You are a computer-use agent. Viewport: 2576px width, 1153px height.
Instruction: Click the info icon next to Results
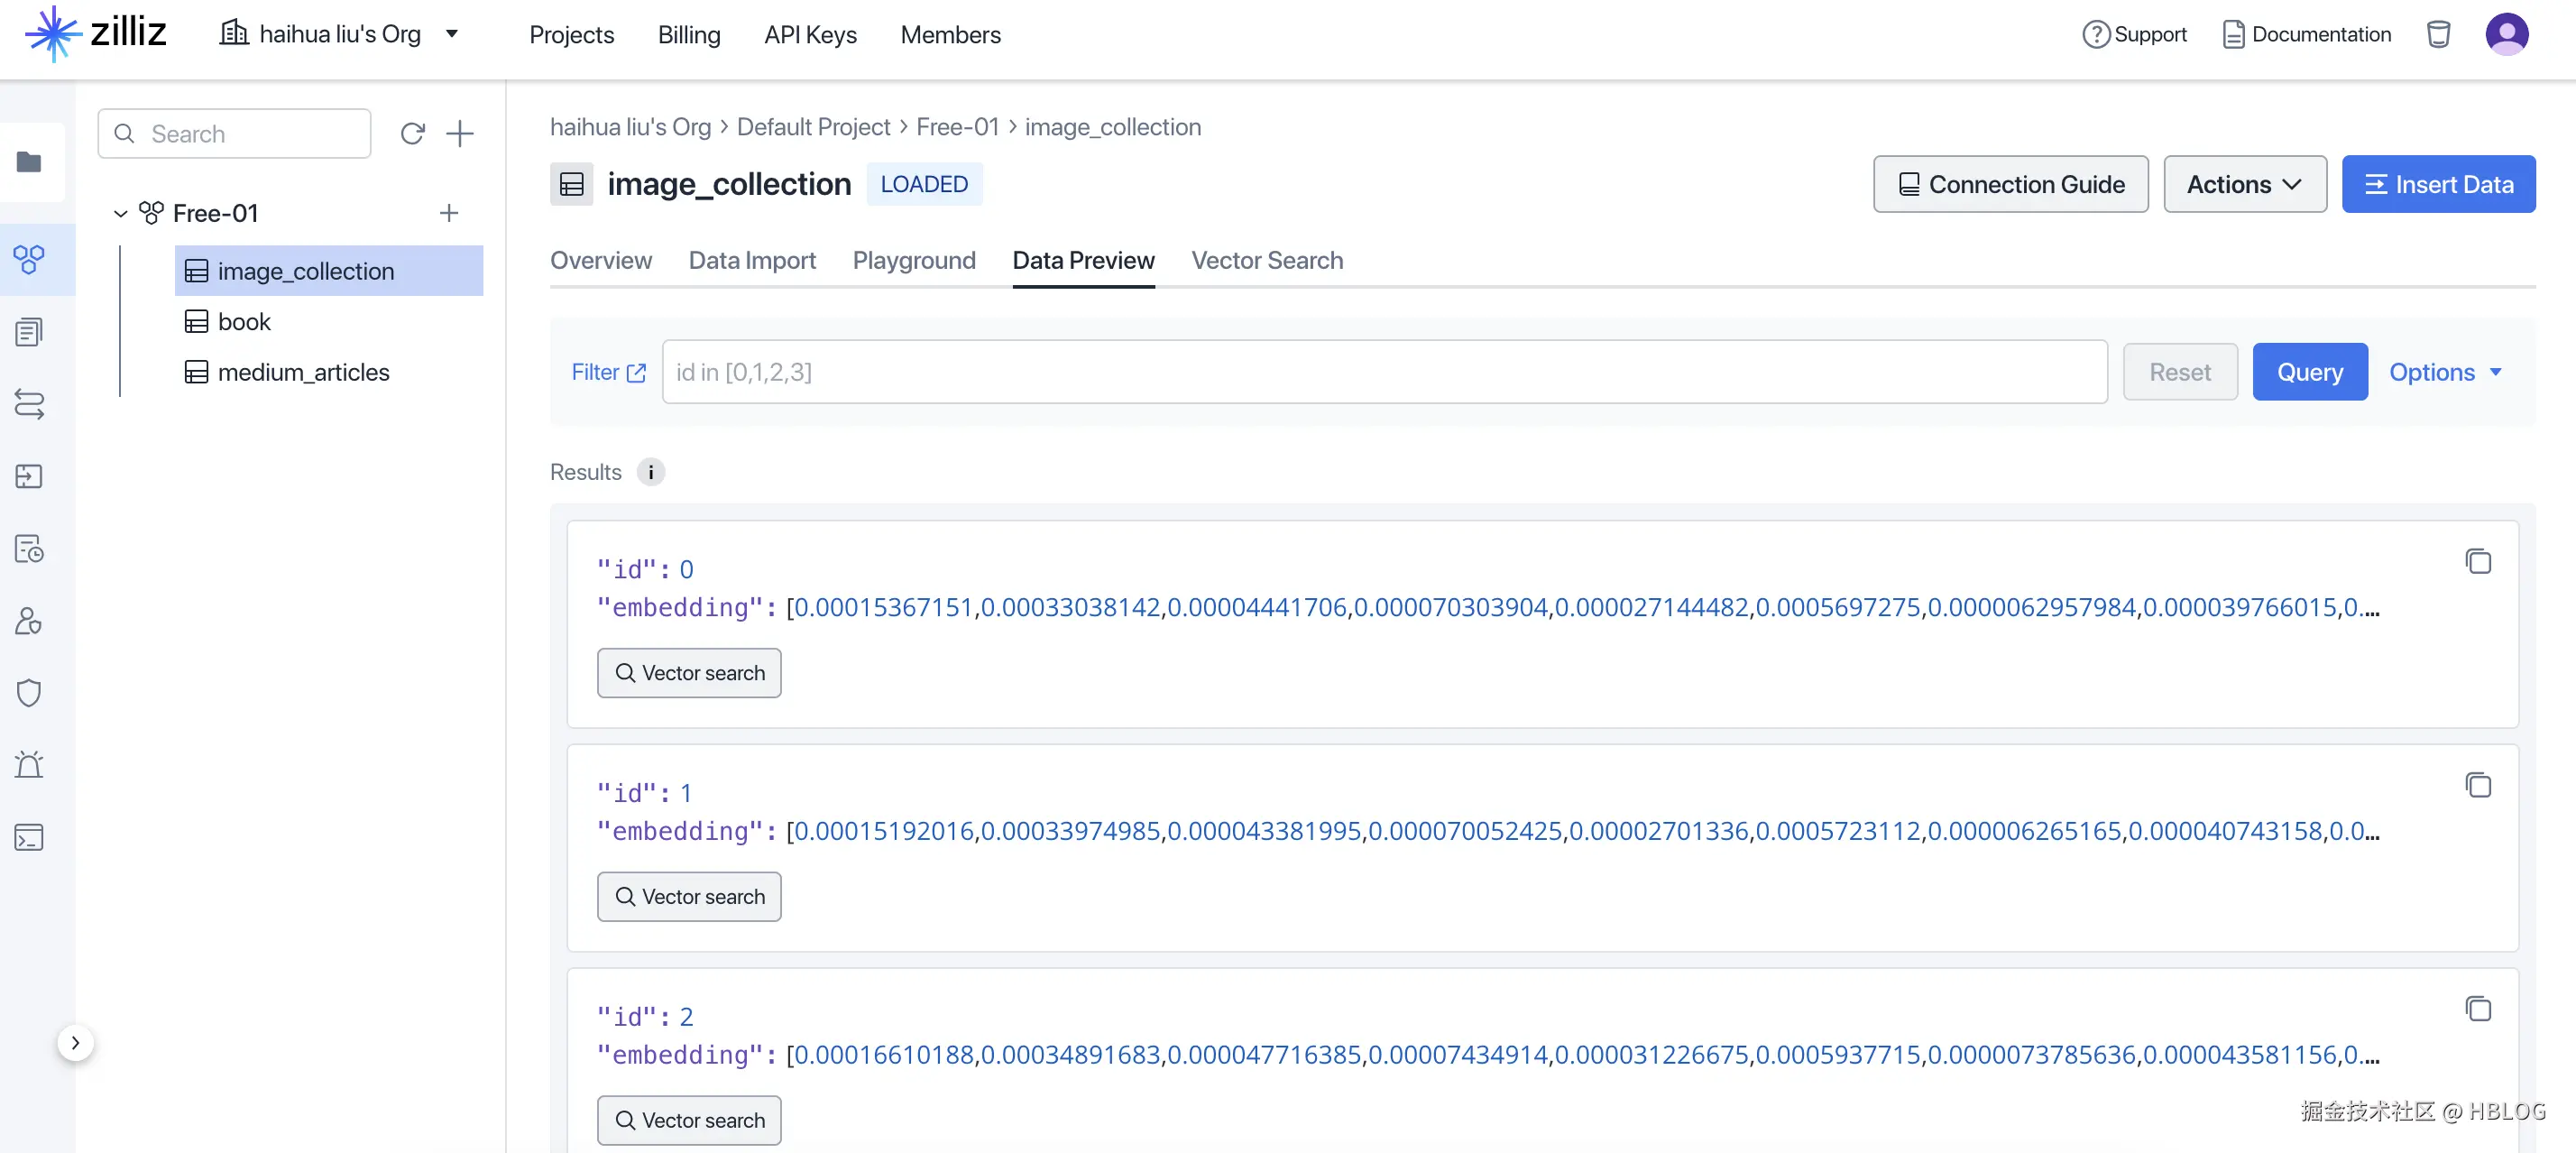pyautogui.click(x=650, y=472)
